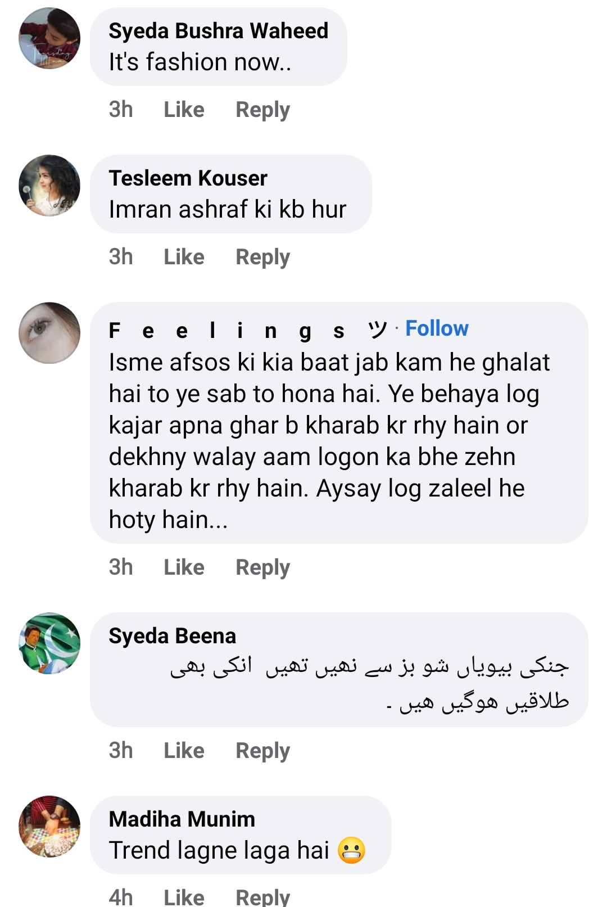Click the 3h timestamp on Tesleem's comment
This screenshot has height=907, width=607.
121,257
